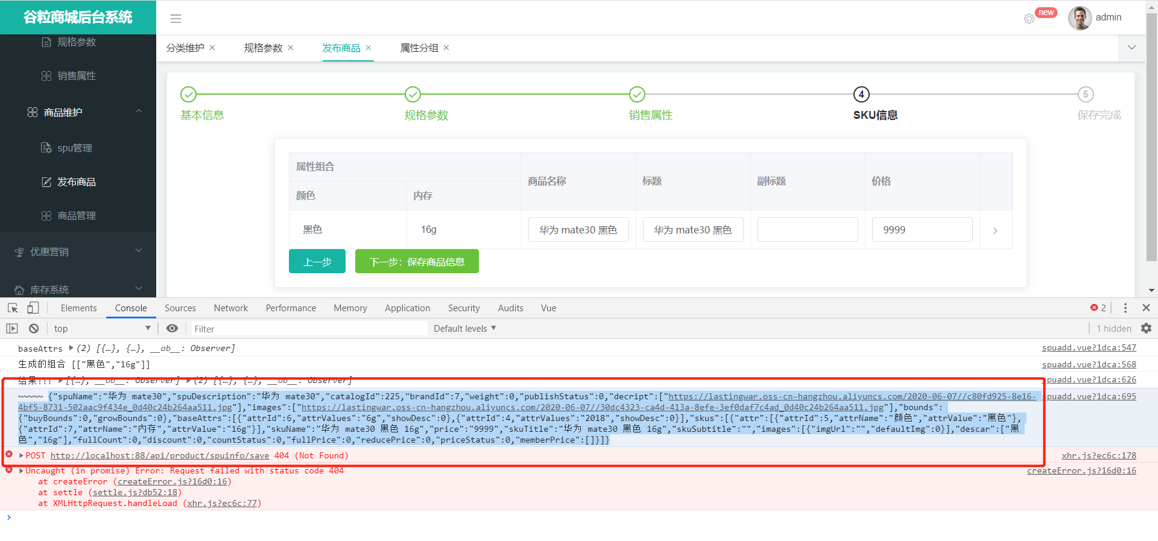Open the DevTools three-dot menu

[x=1125, y=308]
